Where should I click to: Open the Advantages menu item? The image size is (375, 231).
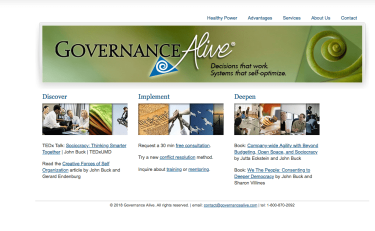click(x=260, y=18)
